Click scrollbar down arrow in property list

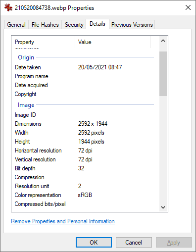pyautogui.click(x=163, y=207)
